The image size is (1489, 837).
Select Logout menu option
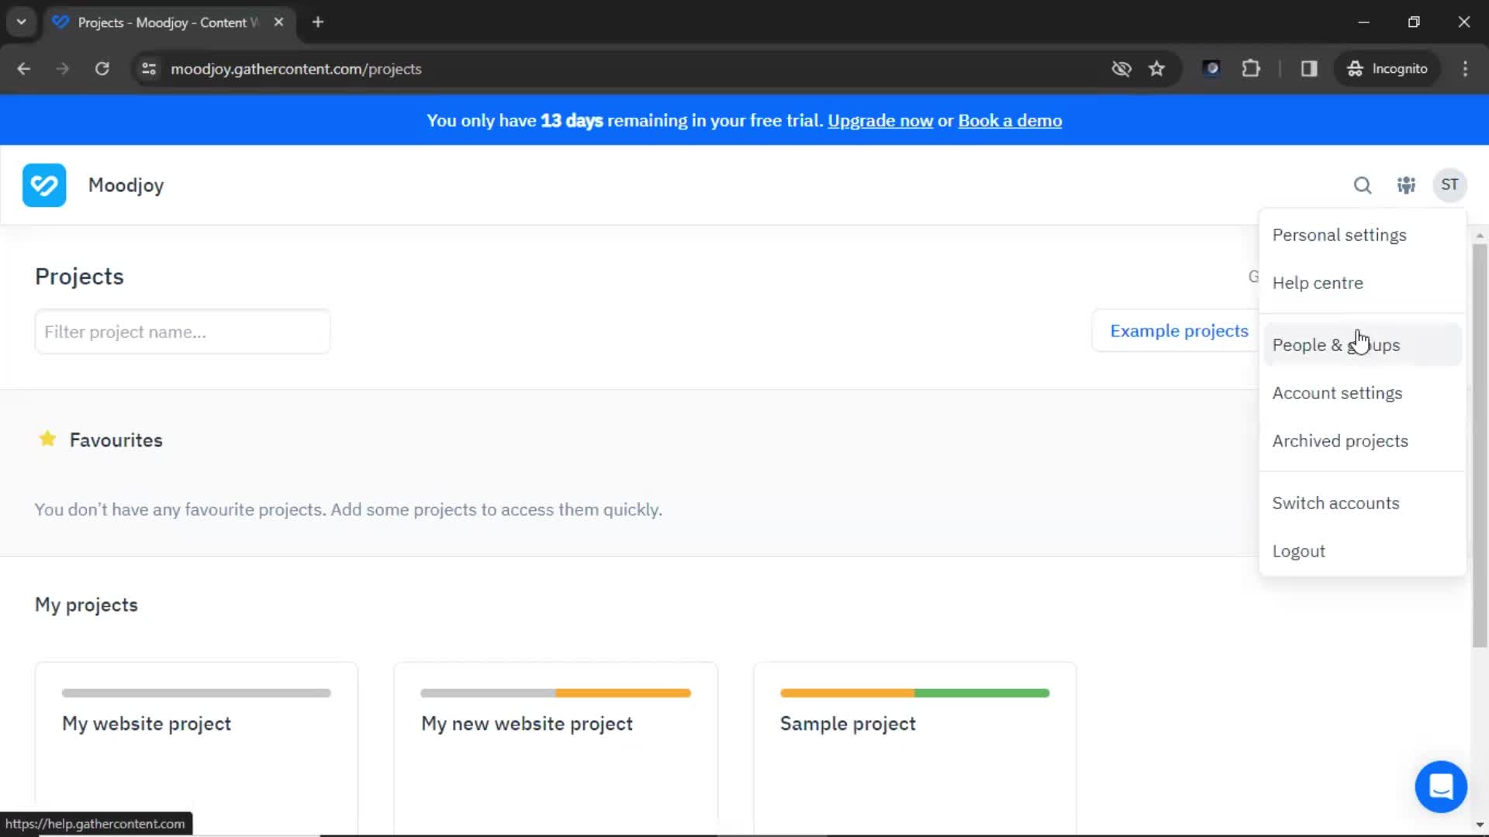(x=1299, y=551)
